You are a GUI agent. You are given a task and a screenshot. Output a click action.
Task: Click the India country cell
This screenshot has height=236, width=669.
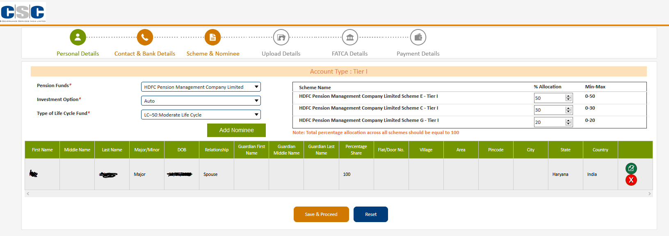coord(601,174)
